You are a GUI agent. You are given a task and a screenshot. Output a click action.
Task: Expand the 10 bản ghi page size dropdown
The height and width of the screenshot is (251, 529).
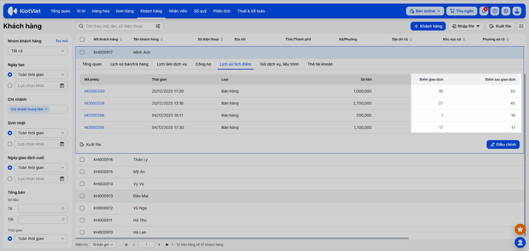tap(103, 245)
